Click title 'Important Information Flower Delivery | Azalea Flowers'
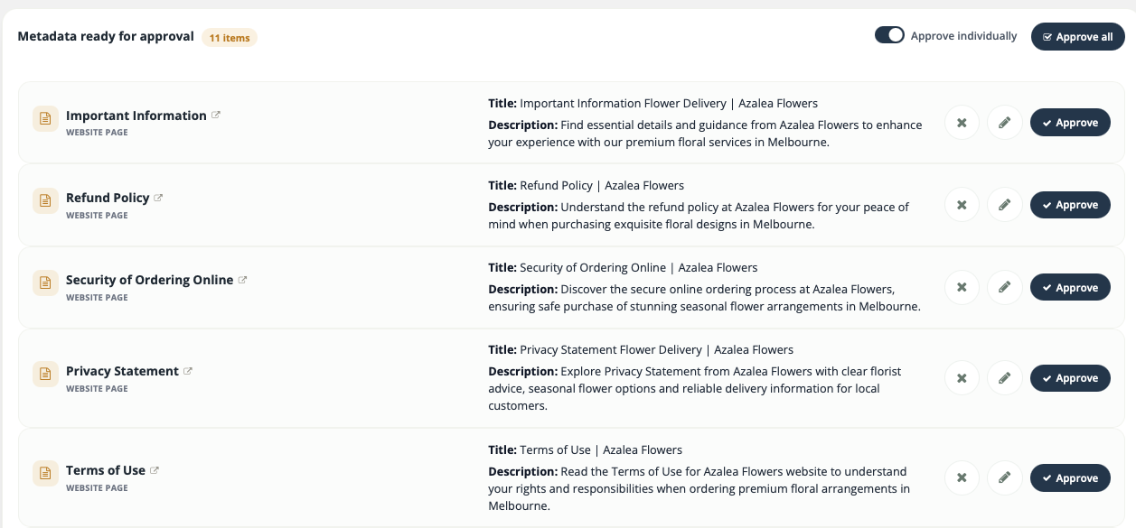Viewport: 1136px width, 528px height. [x=669, y=103]
